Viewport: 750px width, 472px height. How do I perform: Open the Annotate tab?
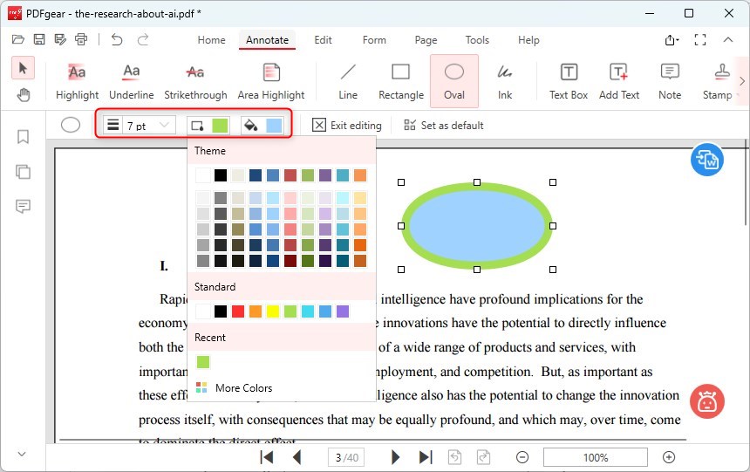tap(267, 40)
